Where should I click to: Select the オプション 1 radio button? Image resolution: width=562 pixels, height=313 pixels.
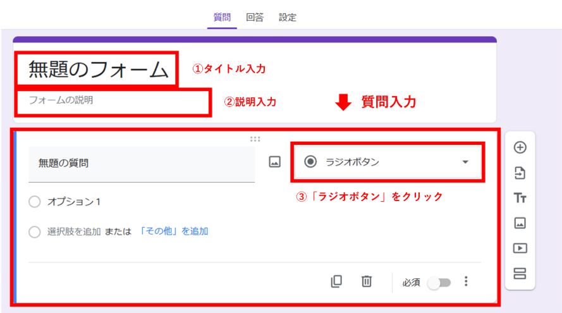point(35,202)
